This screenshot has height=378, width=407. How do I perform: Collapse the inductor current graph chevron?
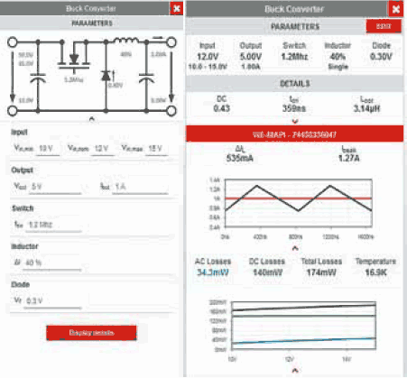click(295, 248)
